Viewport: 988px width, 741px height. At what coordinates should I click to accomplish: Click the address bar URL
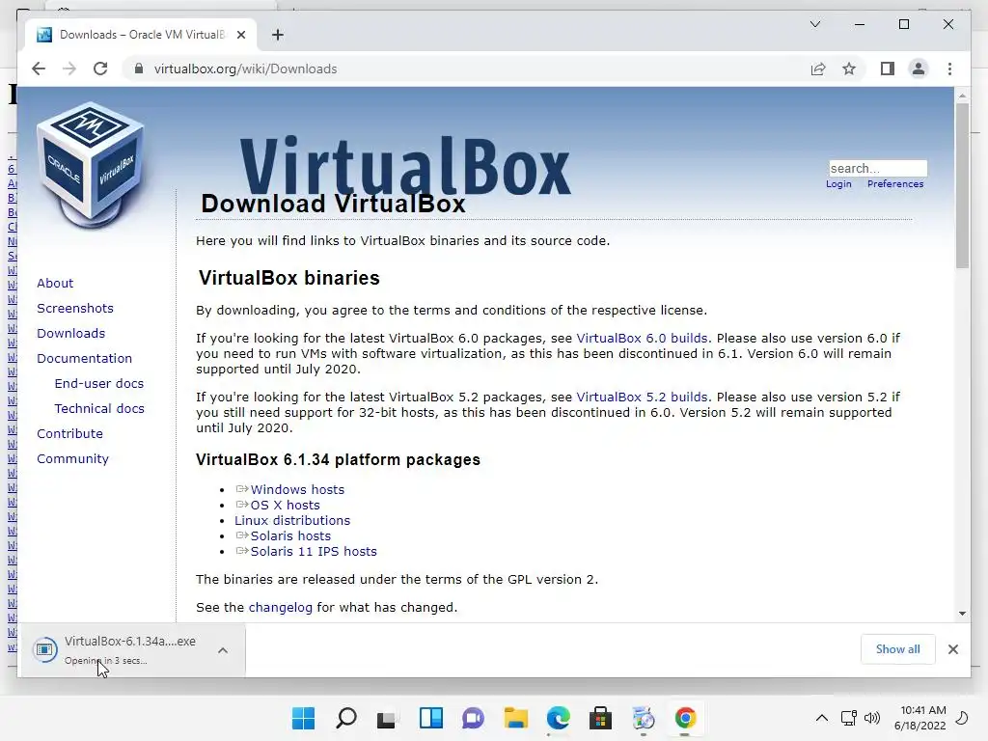click(x=245, y=69)
